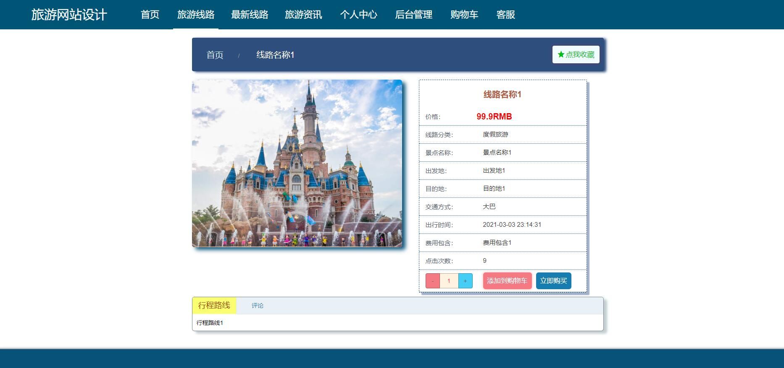Click the 景点名称1 value
Screen dimensions: 784x368
tap(497, 153)
